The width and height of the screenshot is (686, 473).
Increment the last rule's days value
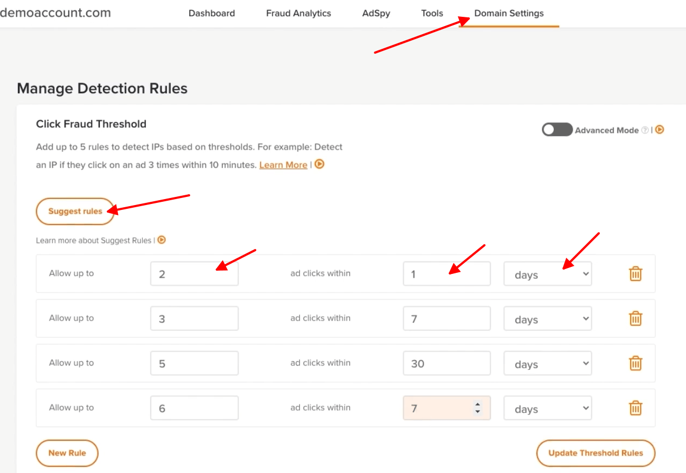[477, 404]
